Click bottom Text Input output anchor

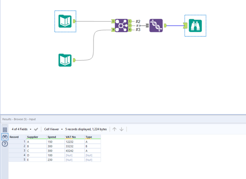[74, 60]
